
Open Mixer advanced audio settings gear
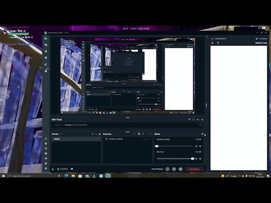[x=202, y=134]
